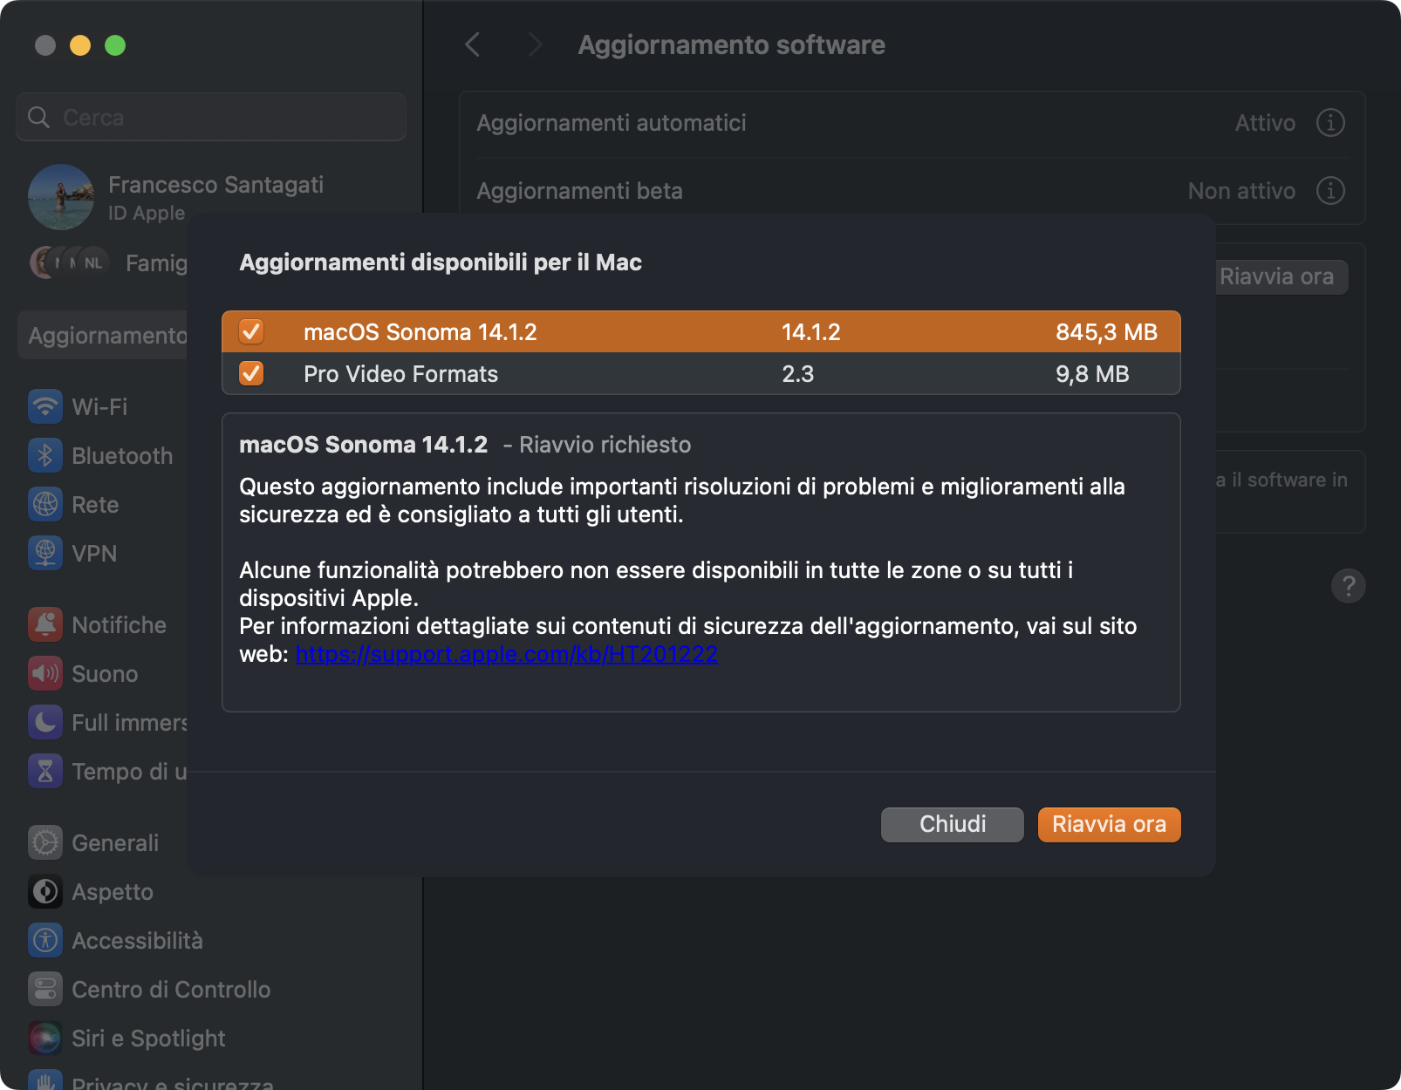Click the Non attivo status value

1241,191
